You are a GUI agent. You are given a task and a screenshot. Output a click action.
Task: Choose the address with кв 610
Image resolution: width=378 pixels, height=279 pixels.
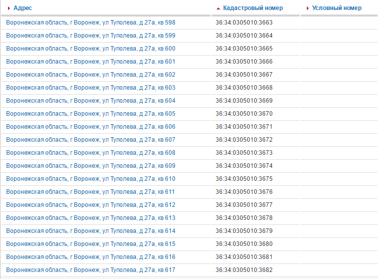pyautogui.click(x=91, y=179)
